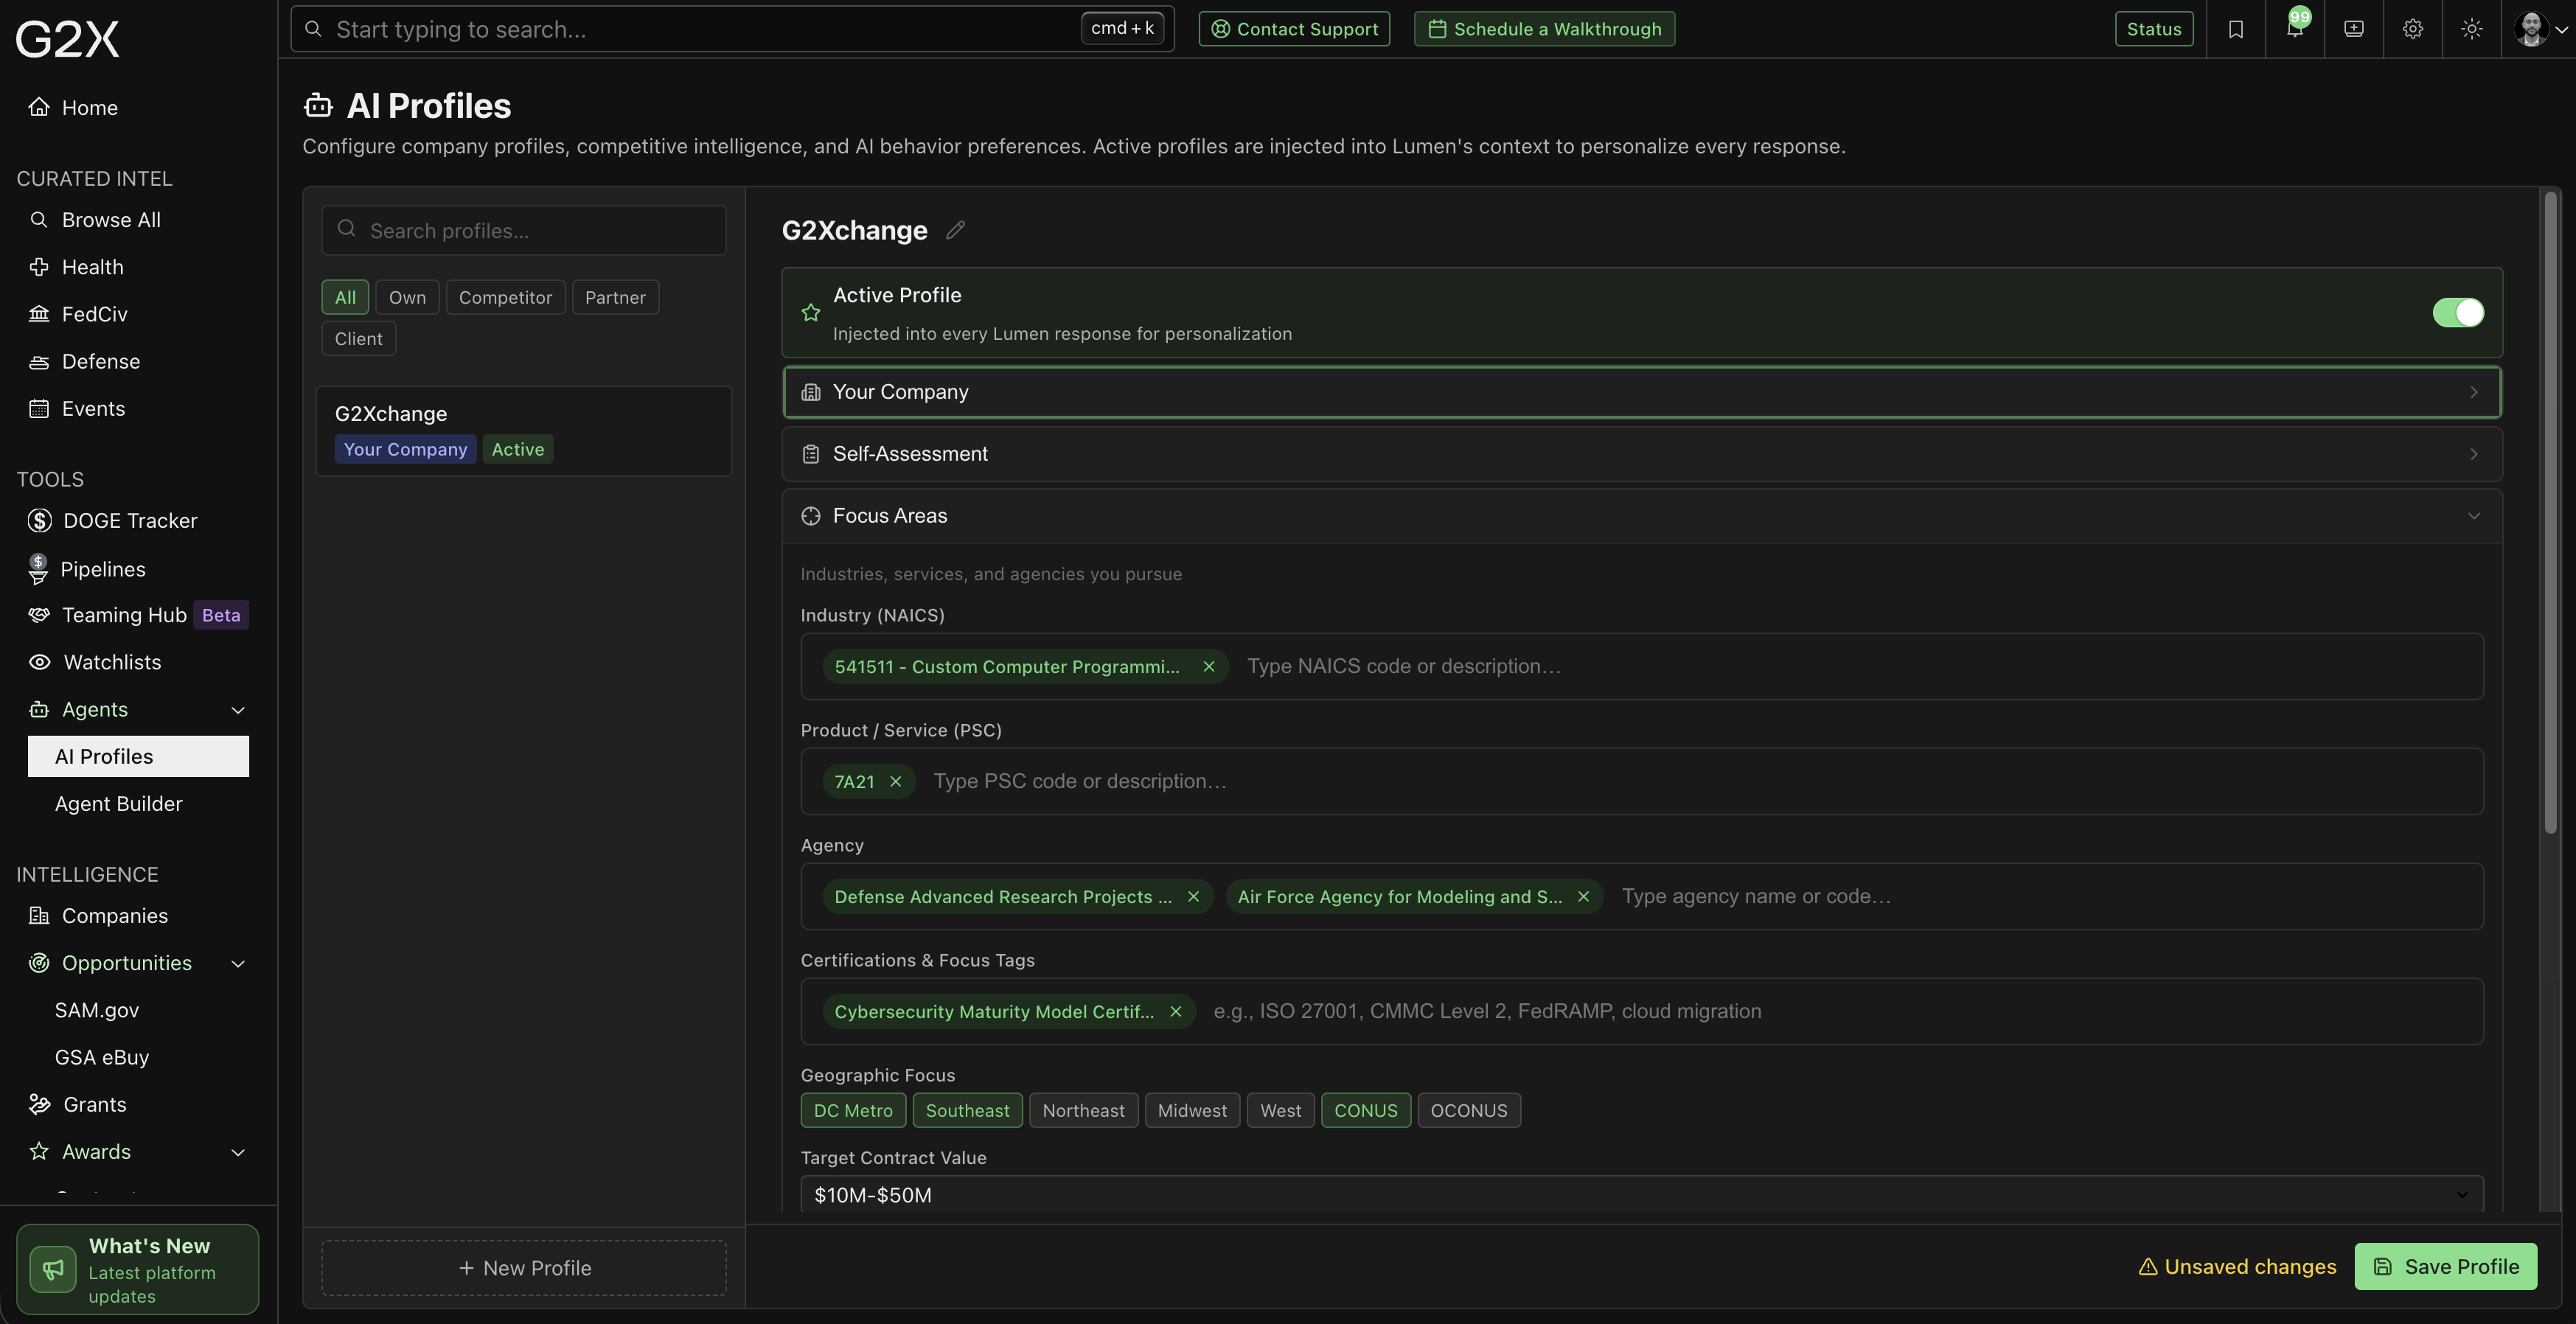Select Midwest geographic focus
2576x1324 pixels.
(1192, 1111)
